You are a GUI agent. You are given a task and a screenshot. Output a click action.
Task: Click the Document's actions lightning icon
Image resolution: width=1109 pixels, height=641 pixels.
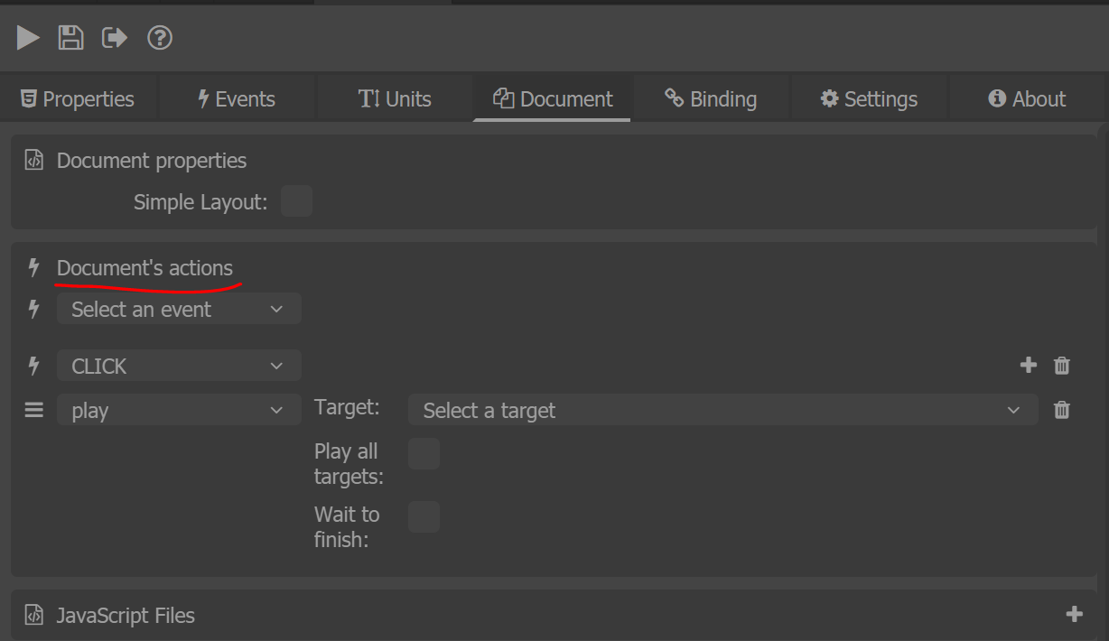coord(34,268)
